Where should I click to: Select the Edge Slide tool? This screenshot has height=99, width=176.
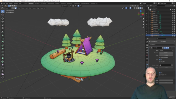[x=2, y=68]
